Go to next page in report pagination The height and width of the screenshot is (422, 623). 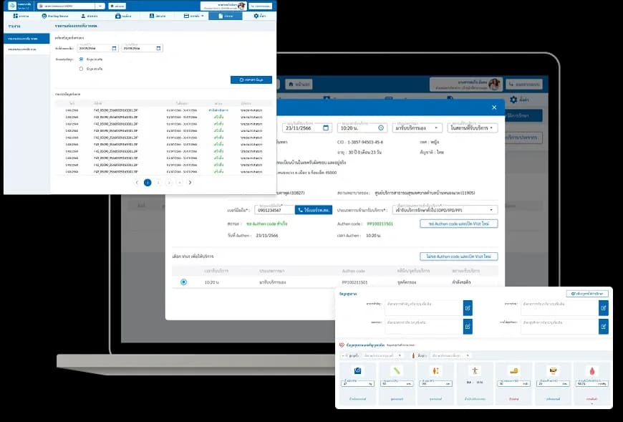coord(190,183)
